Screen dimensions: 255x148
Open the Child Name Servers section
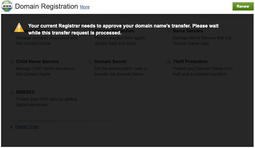(x=37, y=62)
